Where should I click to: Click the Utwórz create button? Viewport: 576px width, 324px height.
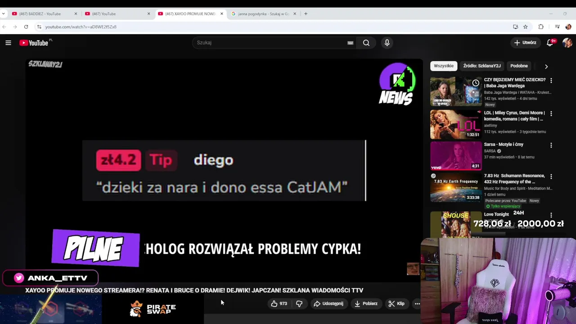(x=526, y=43)
